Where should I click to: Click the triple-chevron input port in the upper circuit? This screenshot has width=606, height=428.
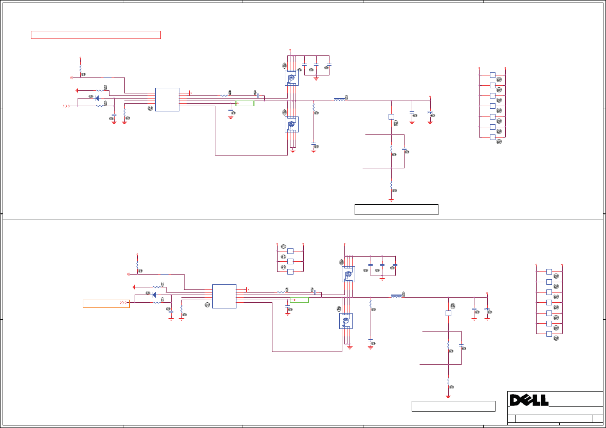pos(66,106)
